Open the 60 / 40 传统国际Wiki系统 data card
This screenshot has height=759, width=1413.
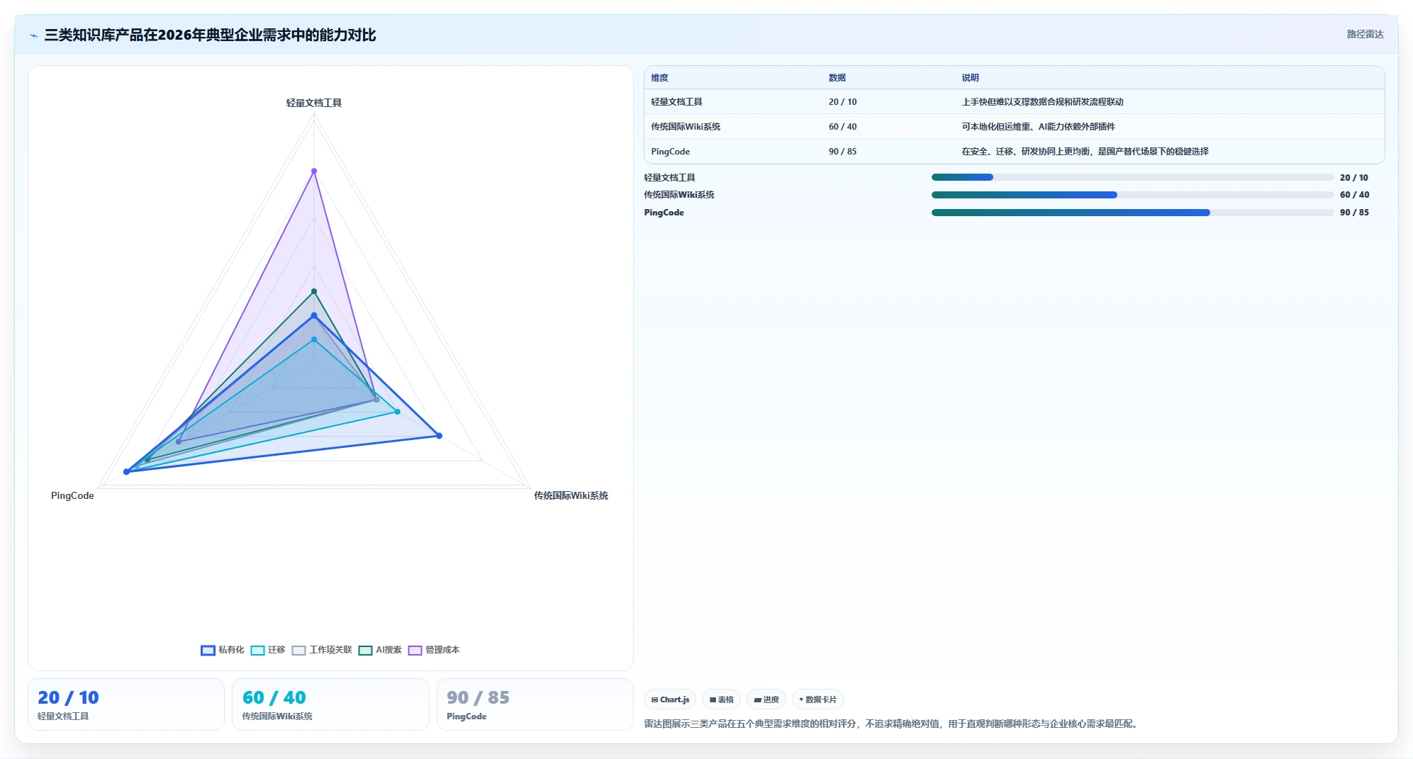(x=330, y=704)
